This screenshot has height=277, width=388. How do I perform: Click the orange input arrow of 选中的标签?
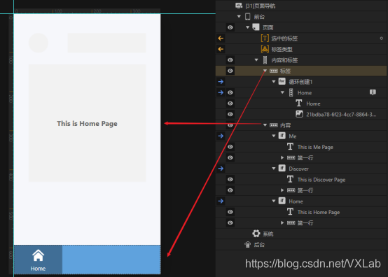click(221, 38)
